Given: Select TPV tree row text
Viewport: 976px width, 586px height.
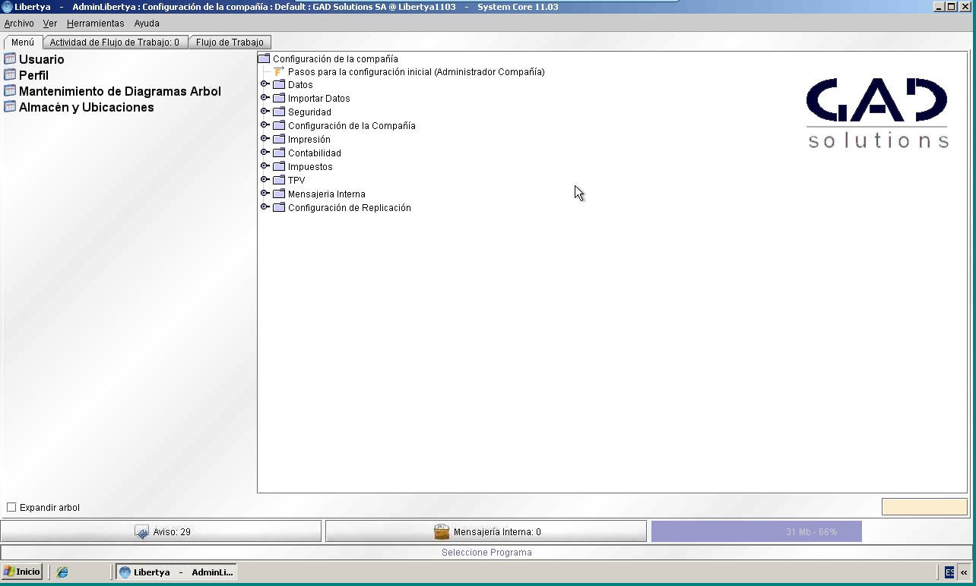Looking at the screenshot, I should [x=296, y=181].
